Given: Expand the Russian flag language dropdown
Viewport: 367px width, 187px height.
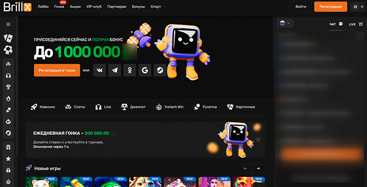Looking at the screenshot, I should [285, 23].
